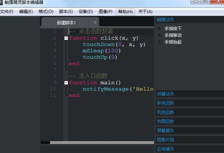Expand the 按键动作 section
224x153 pixels.
[166, 94]
